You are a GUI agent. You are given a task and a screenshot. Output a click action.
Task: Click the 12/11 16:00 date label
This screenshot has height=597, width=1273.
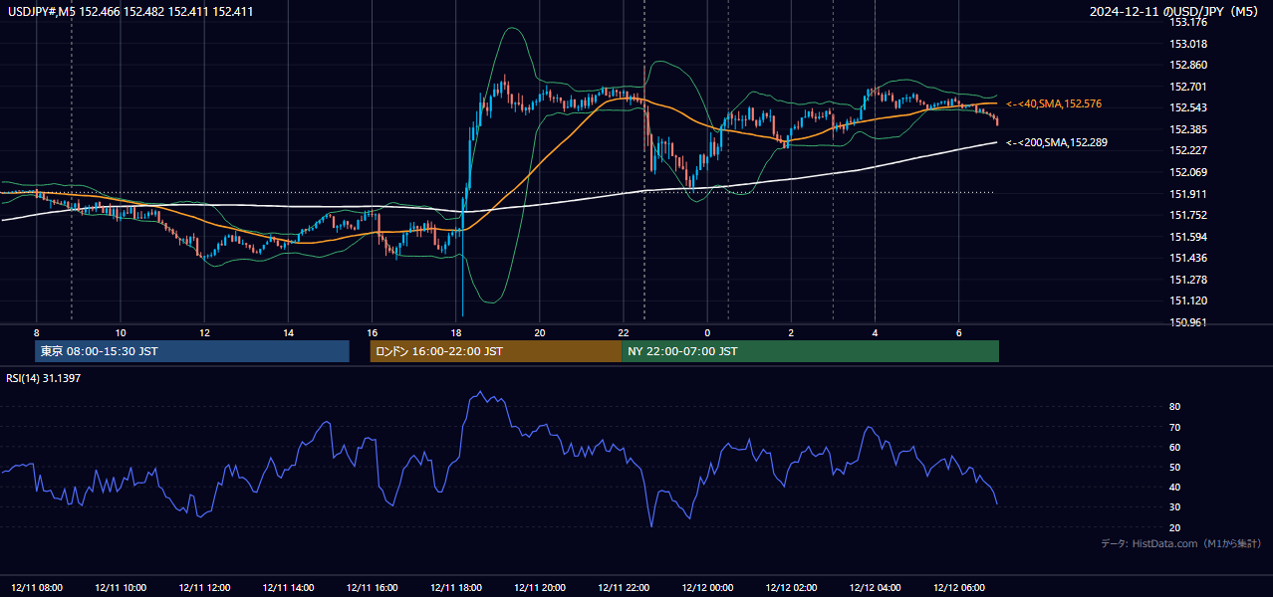[373, 587]
